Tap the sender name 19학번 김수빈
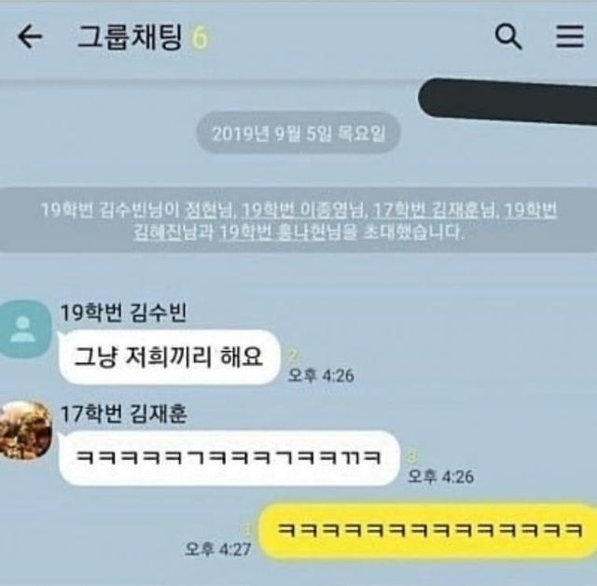Viewport: 597px width, 586px height. pyautogui.click(x=123, y=313)
